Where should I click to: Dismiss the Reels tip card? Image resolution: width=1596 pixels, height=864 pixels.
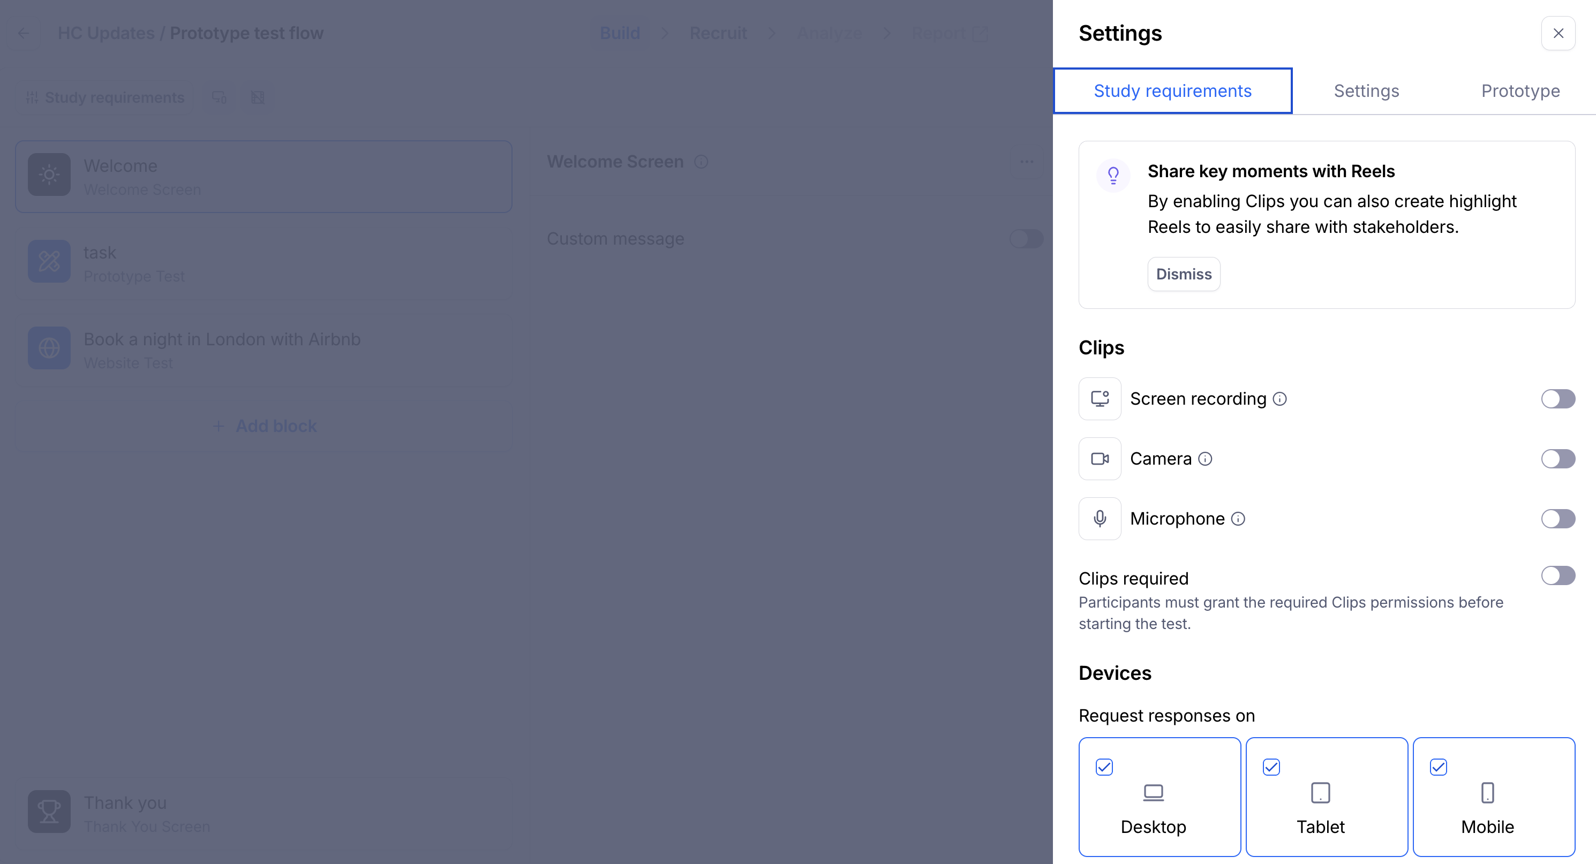[1184, 274]
